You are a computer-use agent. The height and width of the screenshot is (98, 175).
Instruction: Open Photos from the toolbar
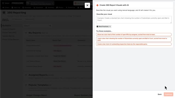tap(60, 8)
